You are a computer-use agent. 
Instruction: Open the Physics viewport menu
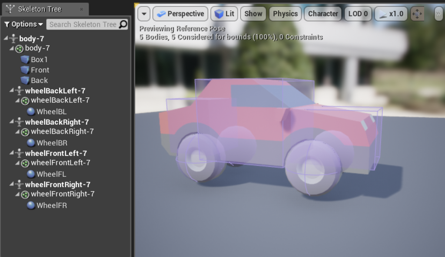coord(285,14)
